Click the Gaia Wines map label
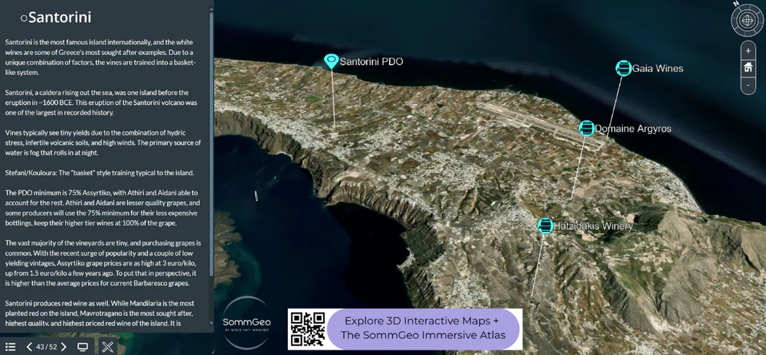Screen dimensions: 766x355 tap(657, 69)
